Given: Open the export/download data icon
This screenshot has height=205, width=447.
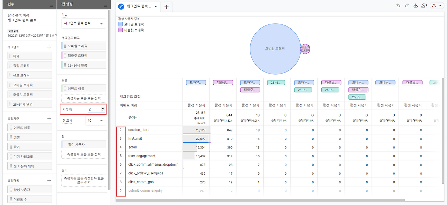Looking at the screenshot, I should [416, 6].
